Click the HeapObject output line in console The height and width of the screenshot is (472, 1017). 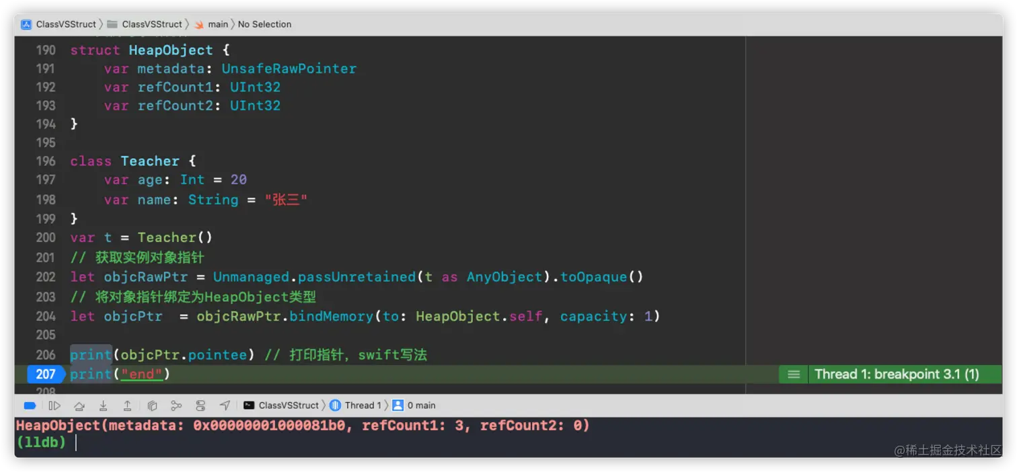(303, 426)
